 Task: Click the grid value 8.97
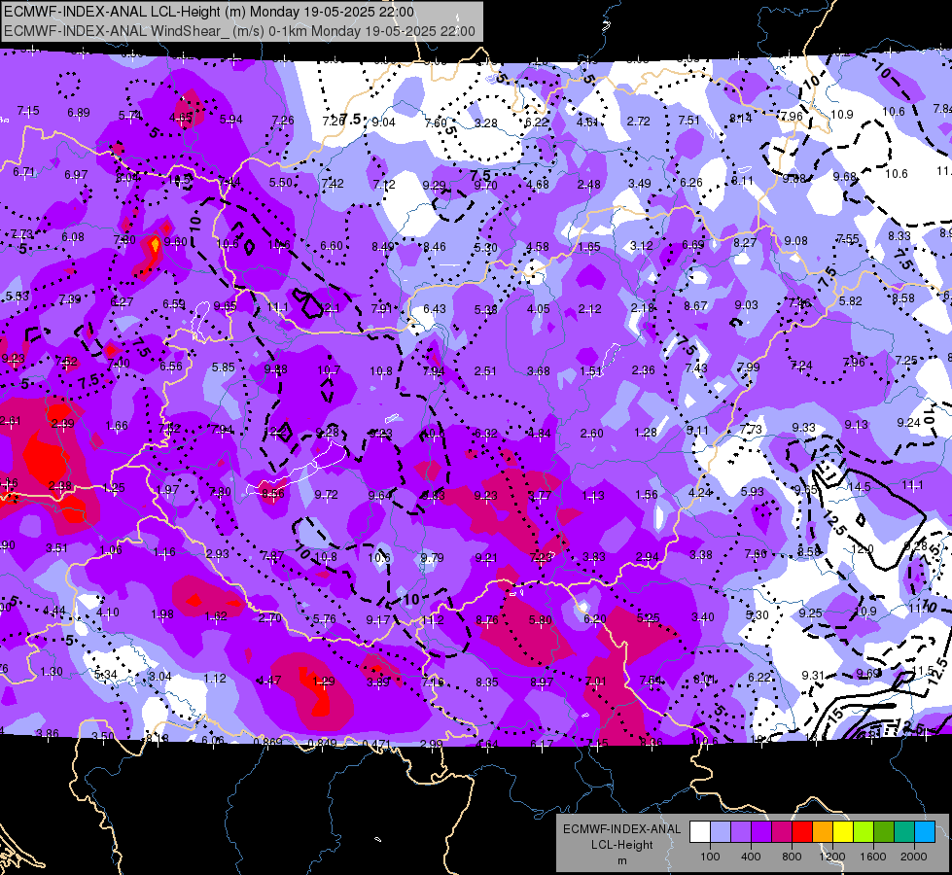542,682
